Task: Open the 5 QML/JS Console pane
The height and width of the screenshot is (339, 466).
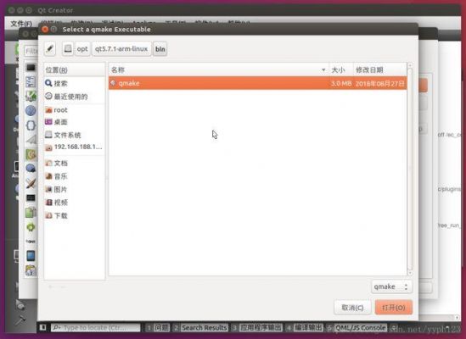Action: click(x=357, y=327)
